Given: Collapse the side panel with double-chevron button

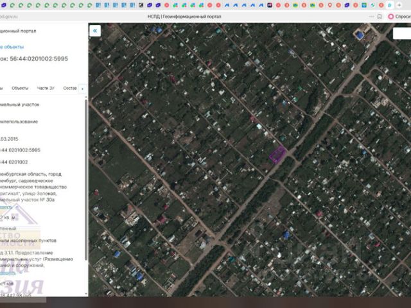Looking at the screenshot, I should pos(95,31).
